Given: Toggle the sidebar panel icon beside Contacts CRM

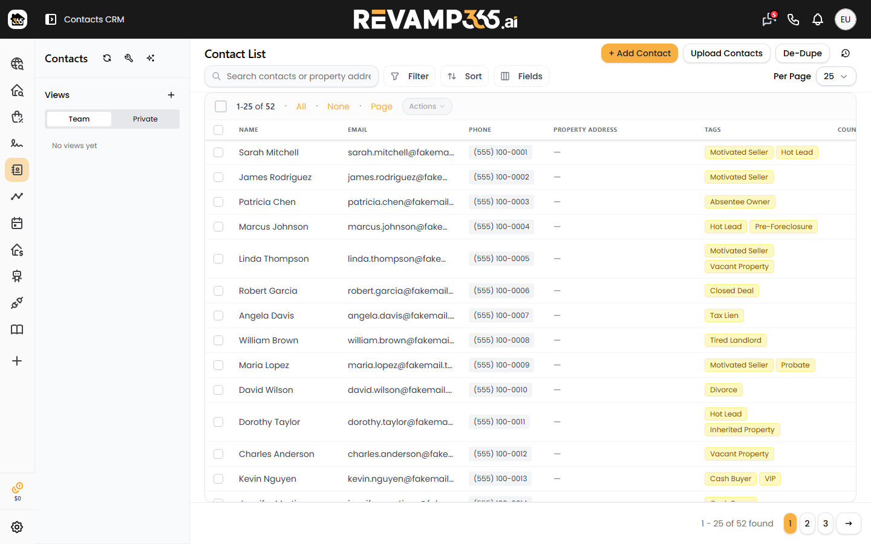Looking at the screenshot, I should point(51,19).
